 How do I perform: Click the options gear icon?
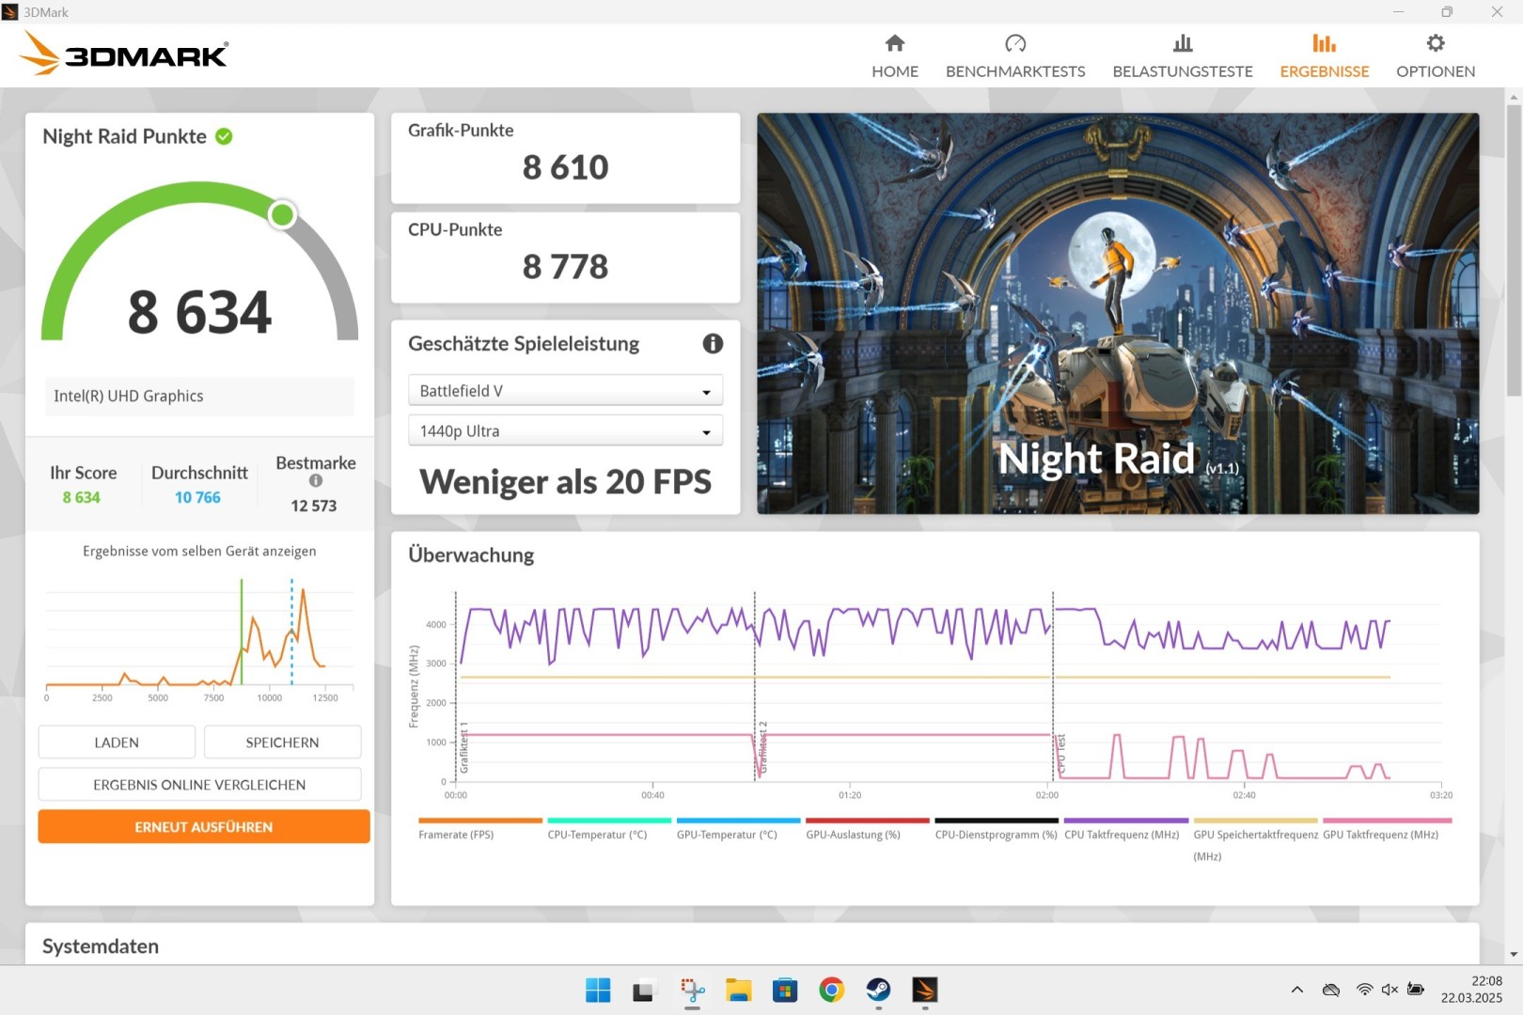click(1436, 43)
